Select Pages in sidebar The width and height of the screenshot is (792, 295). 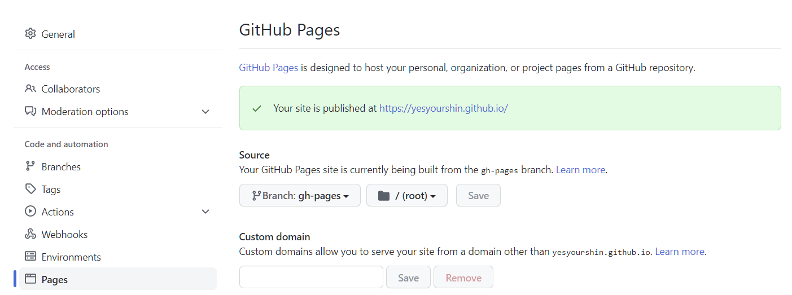(118, 279)
